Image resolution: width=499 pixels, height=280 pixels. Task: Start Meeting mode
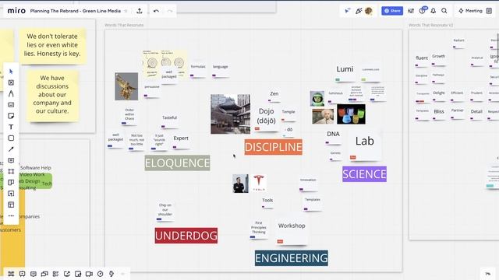470,11
